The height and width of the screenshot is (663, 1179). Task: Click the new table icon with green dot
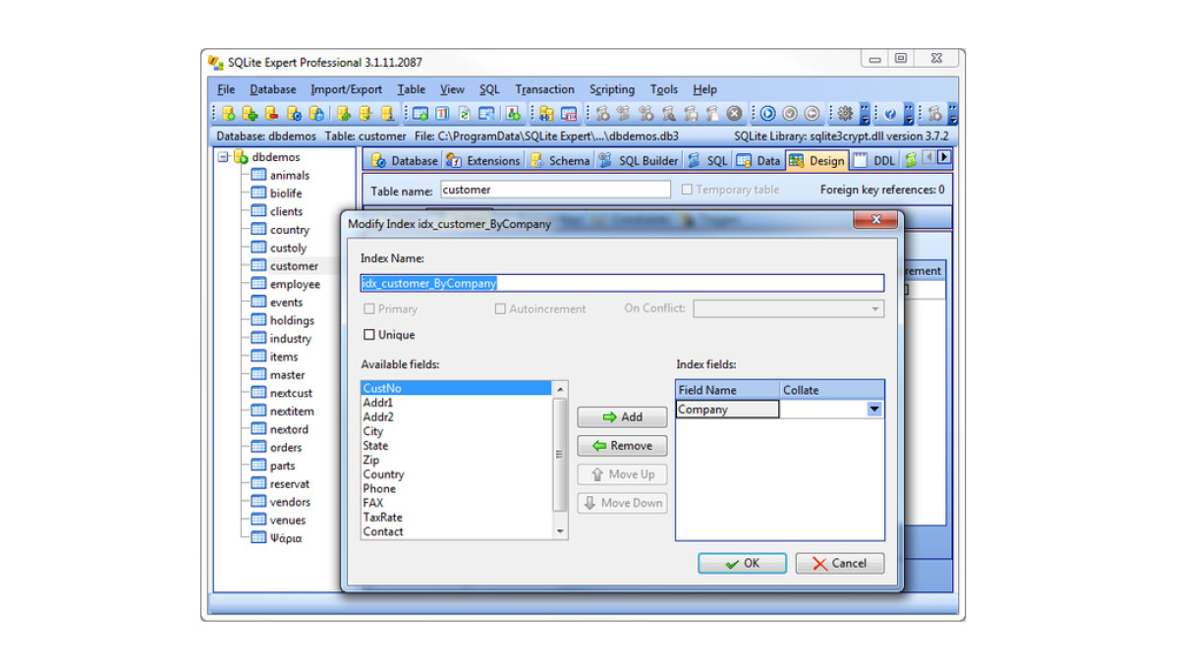pyautogui.click(x=421, y=113)
